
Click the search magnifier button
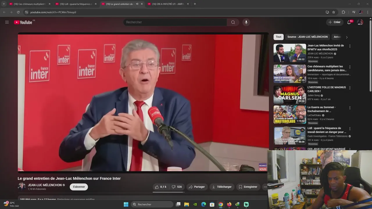(x=233, y=22)
